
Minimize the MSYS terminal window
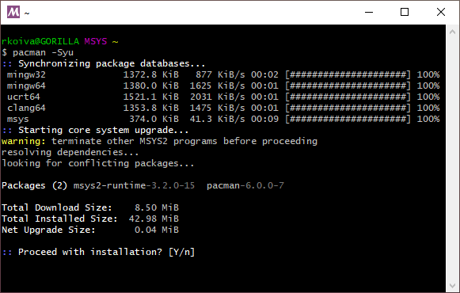(x=369, y=12)
